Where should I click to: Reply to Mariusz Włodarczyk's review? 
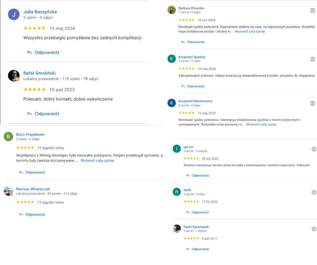point(32,215)
